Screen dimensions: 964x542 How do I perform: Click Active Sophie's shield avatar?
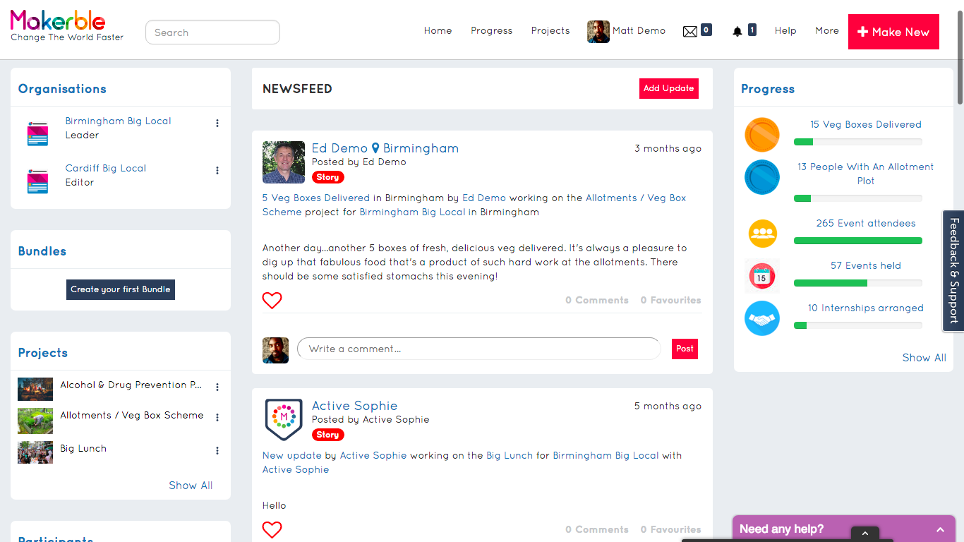(x=284, y=419)
